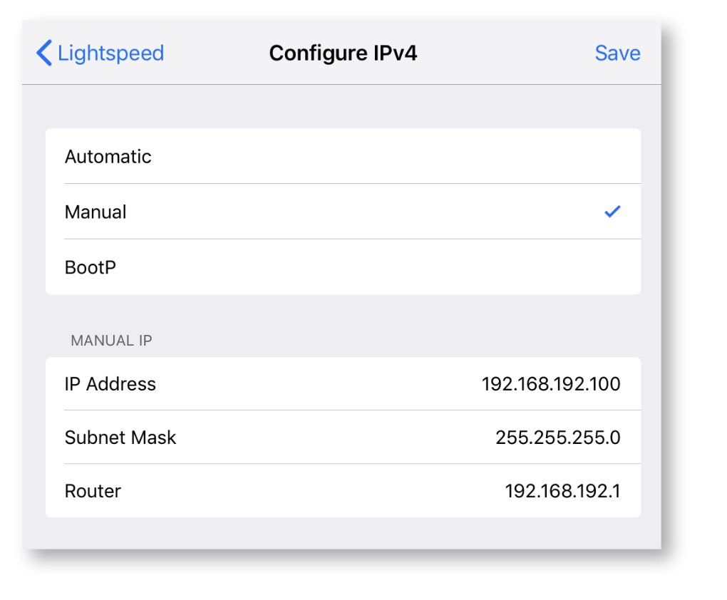Tap the back chevron arrow icon
The image size is (727, 600).
coord(44,53)
